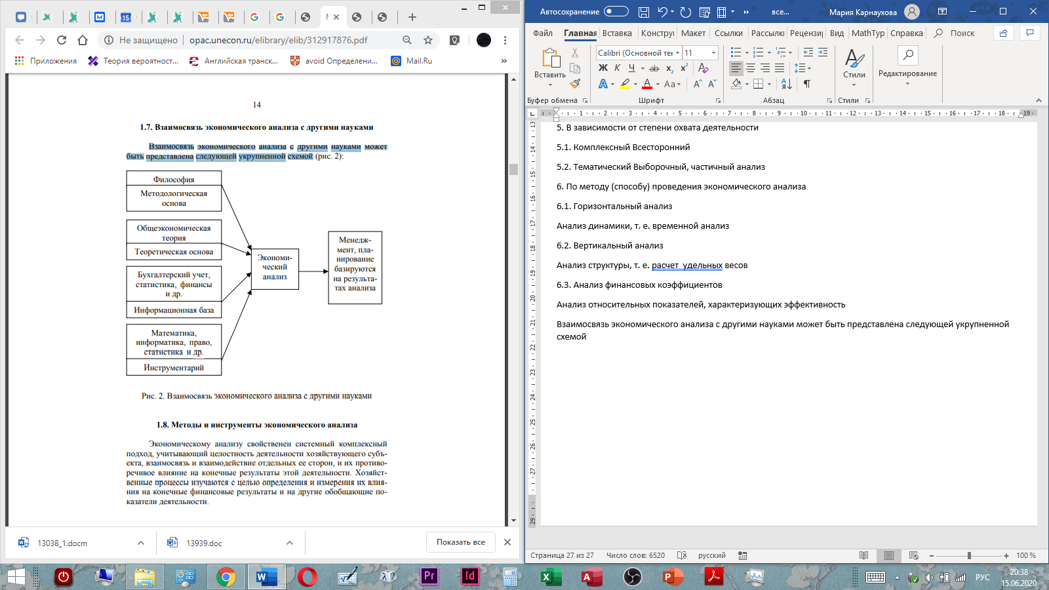Click the Sort А-Я icon
This screenshot has width=1049, height=590.
click(x=787, y=84)
